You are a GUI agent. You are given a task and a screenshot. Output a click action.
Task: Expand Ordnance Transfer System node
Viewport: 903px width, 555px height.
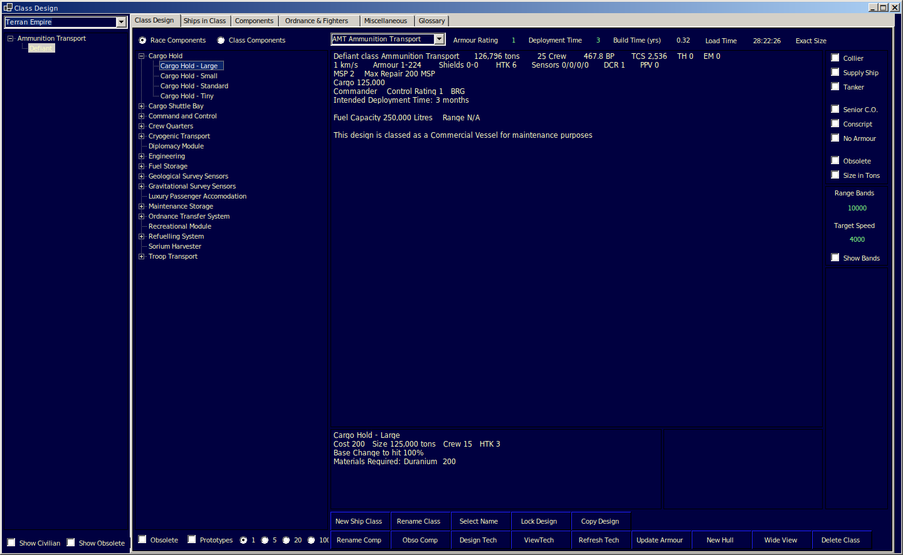pyautogui.click(x=142, y=216)
